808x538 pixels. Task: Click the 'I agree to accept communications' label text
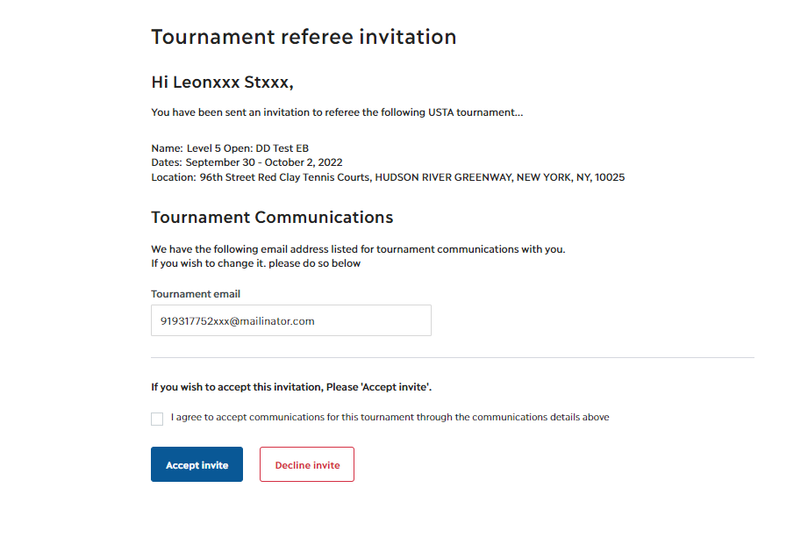coord(390,417)
